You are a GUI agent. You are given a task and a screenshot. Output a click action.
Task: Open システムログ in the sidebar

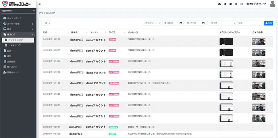(14, 45)
